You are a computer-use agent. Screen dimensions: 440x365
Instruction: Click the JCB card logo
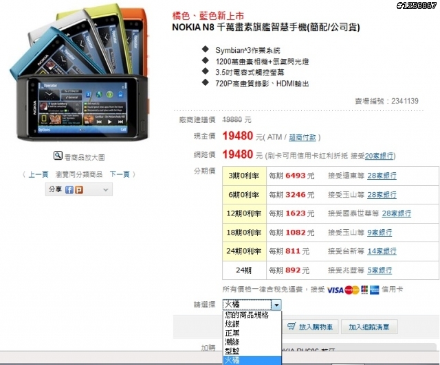(364, 290)
